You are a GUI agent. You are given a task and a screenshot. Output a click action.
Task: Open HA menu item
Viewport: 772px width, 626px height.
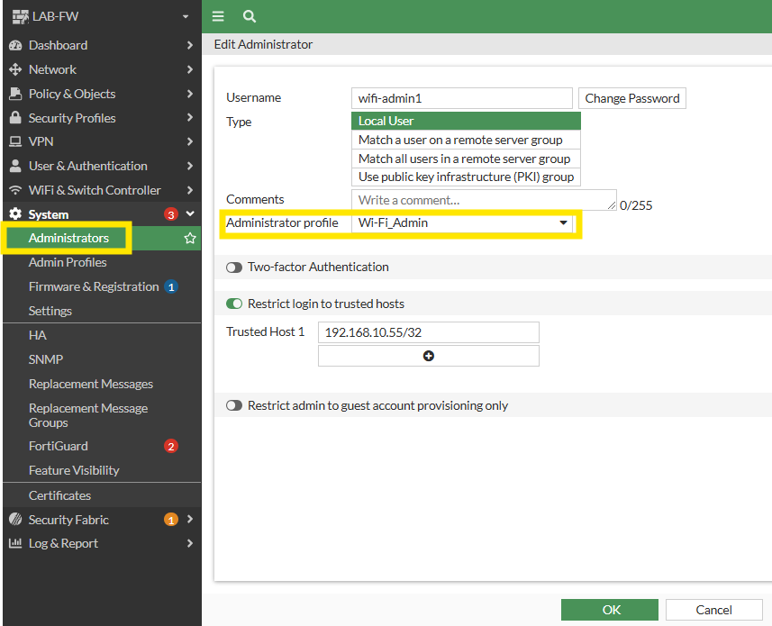(x=38, y=335)
